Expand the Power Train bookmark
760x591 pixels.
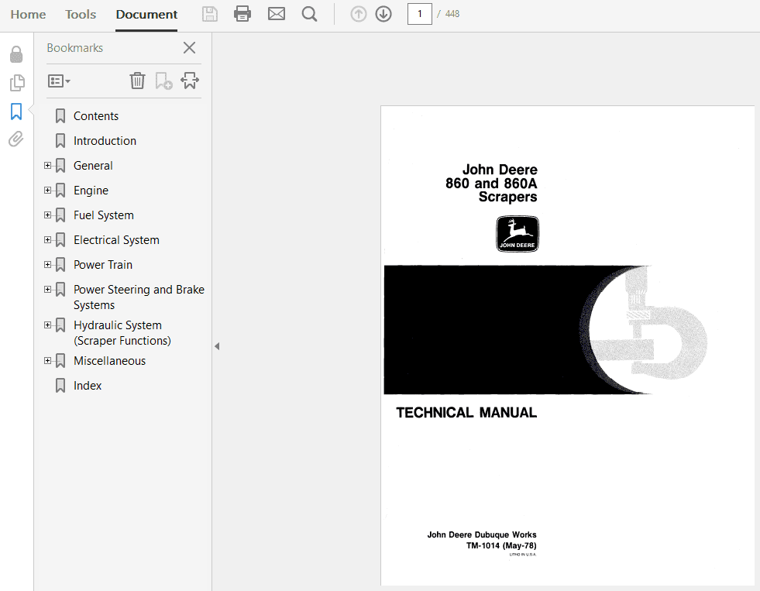tap(47, 264)
